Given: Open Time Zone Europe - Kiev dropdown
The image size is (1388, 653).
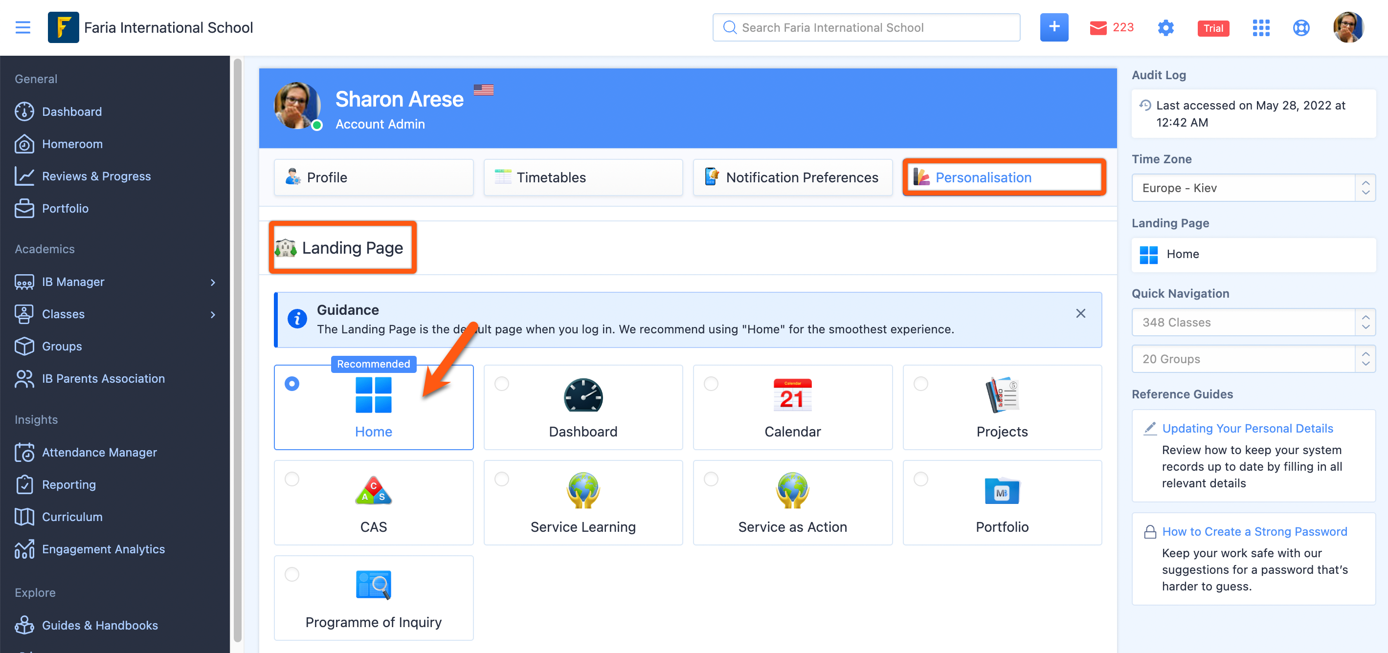Looking at the screenshot, I should click(x=1254, y=188).
